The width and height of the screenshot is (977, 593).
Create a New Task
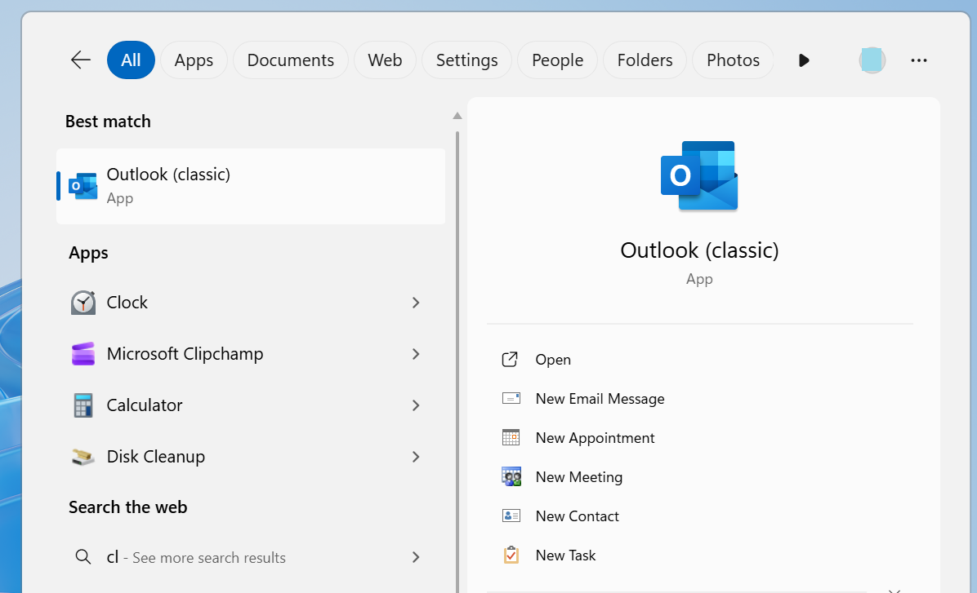[x=565, y=555]
